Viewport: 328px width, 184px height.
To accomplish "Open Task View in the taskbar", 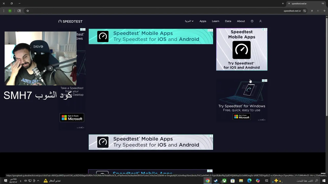I will pyautogui.click(x=266, y=181).
